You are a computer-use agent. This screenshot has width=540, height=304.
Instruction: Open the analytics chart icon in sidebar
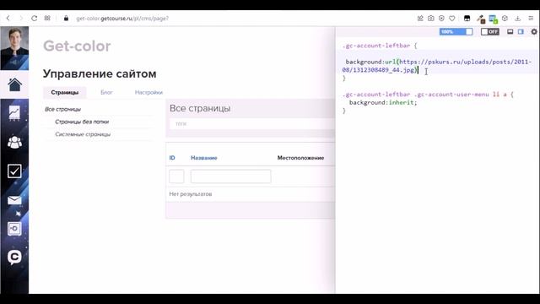(x=14, y=113)
